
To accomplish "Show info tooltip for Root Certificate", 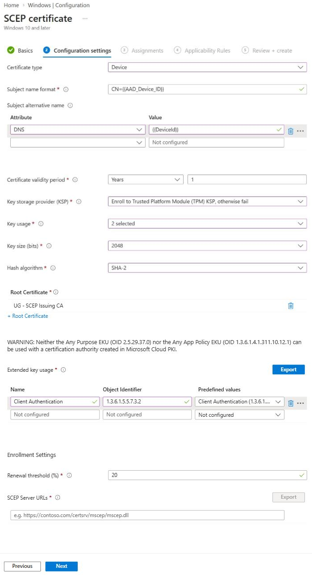I will (x=56, y=292).
